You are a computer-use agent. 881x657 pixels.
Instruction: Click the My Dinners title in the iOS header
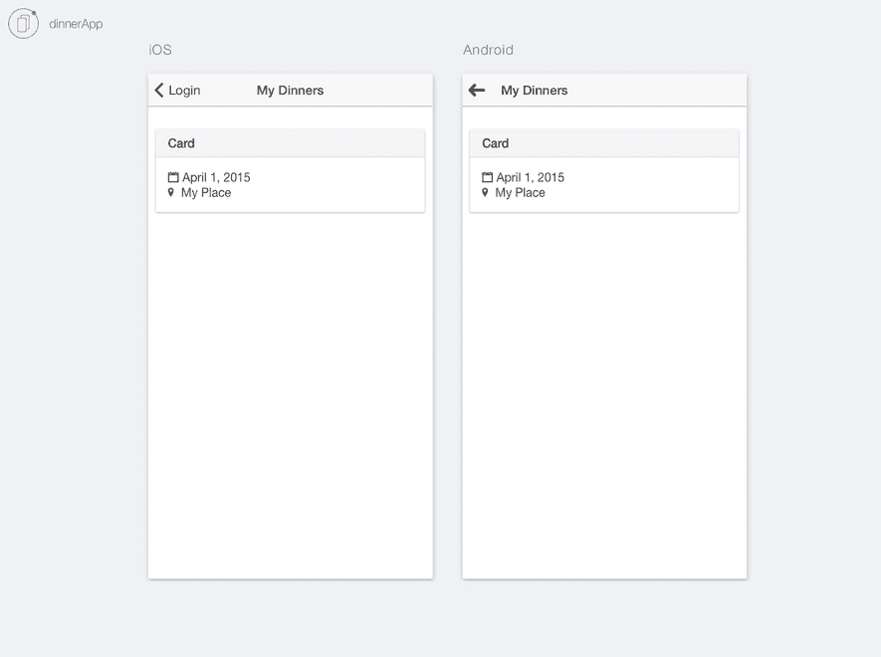pyautogui.click(x=290, y=90)
